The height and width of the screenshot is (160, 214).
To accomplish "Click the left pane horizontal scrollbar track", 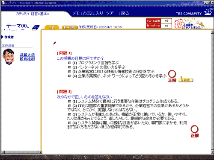I will [21, 152].
